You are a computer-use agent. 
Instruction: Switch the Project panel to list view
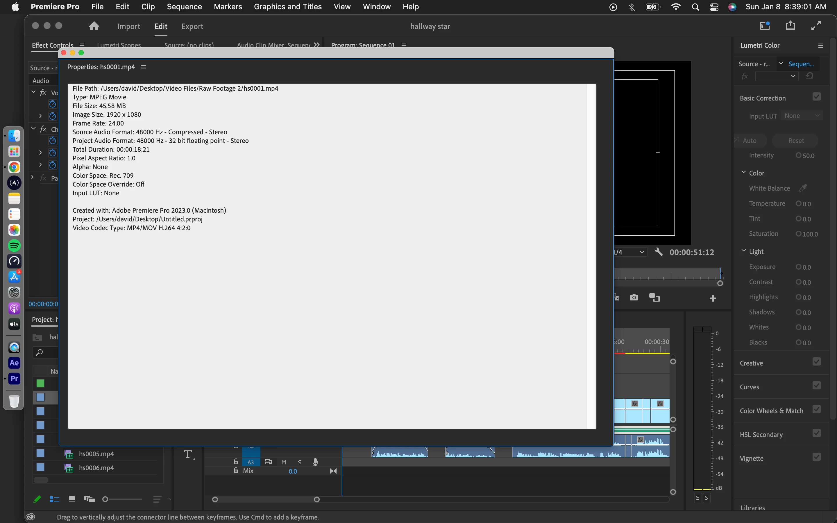point(54,499)
